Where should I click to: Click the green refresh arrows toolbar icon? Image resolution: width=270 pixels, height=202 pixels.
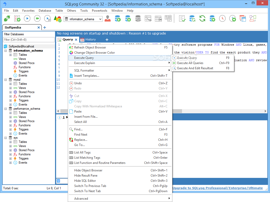[202, 18]
